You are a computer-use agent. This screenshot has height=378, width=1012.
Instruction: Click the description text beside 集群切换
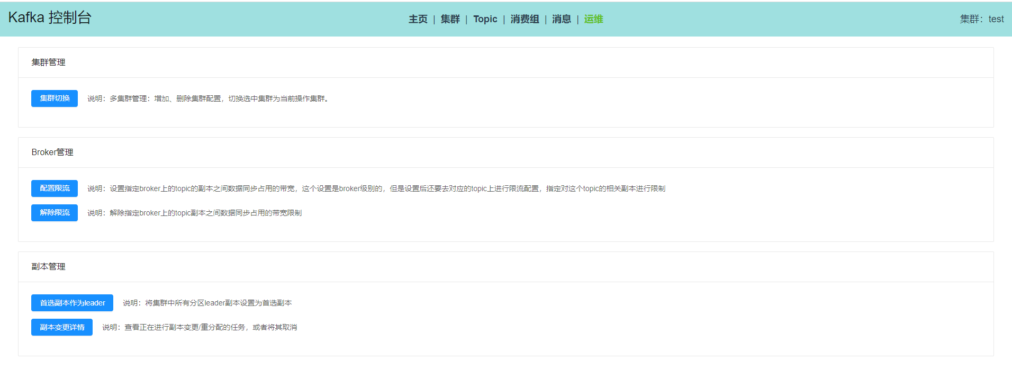209,98
